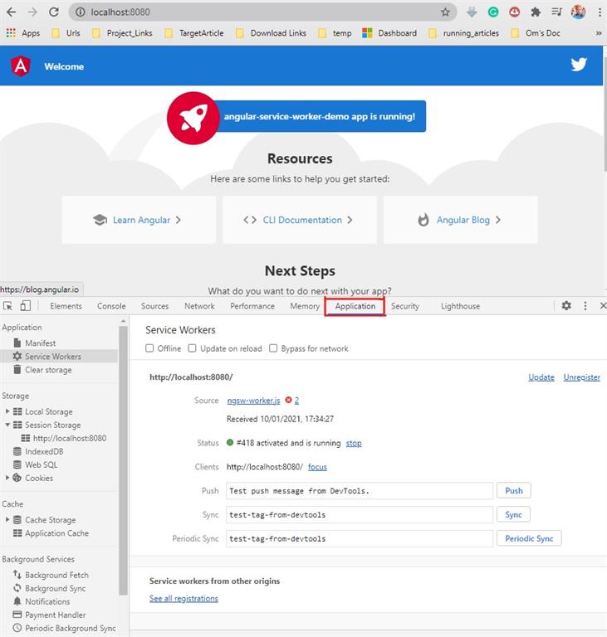The height and width of the screenshot is (637, 607).
Task: Open the ngsw-worker.js source link
Action: (x=253, y=401)
